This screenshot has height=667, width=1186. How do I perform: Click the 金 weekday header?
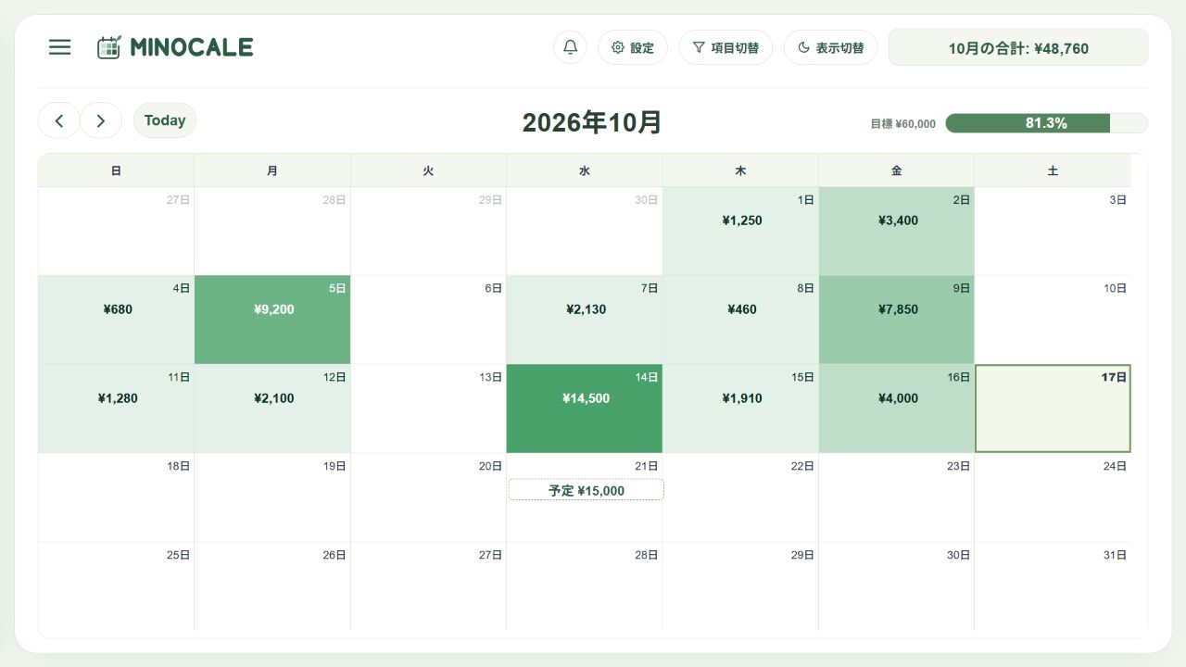click(896, 170)
